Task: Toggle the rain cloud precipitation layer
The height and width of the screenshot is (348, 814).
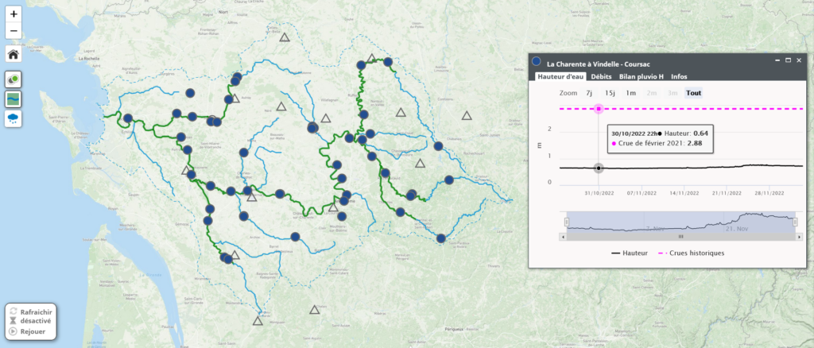Action: pos(14,118)
